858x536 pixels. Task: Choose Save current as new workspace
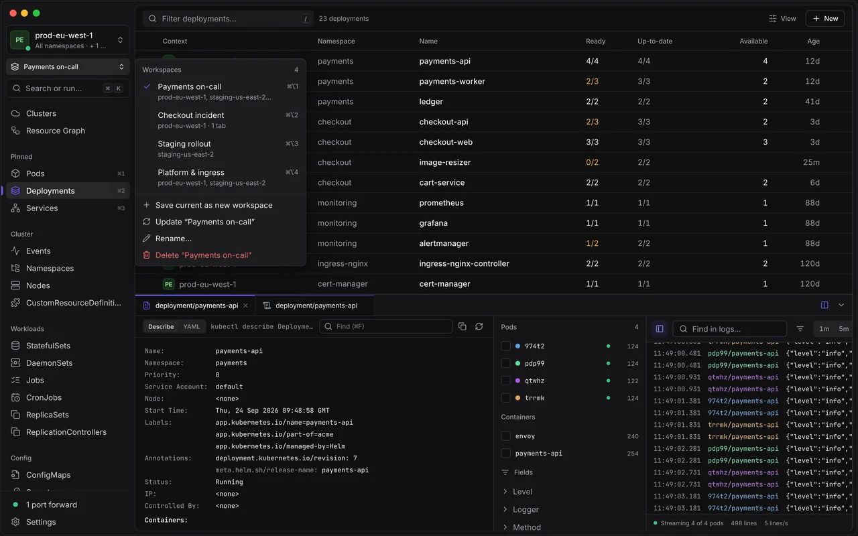pos(221,205)
